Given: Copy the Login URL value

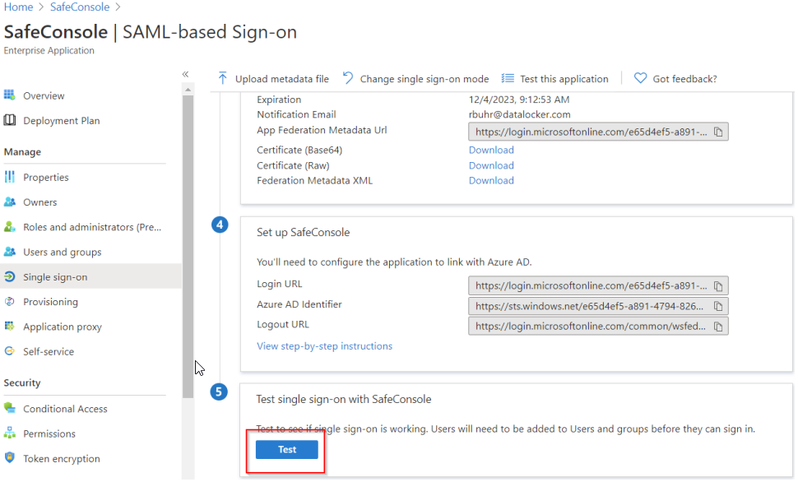Looking at the screenshot, I should pyautogui.click(x=718, y=286).
